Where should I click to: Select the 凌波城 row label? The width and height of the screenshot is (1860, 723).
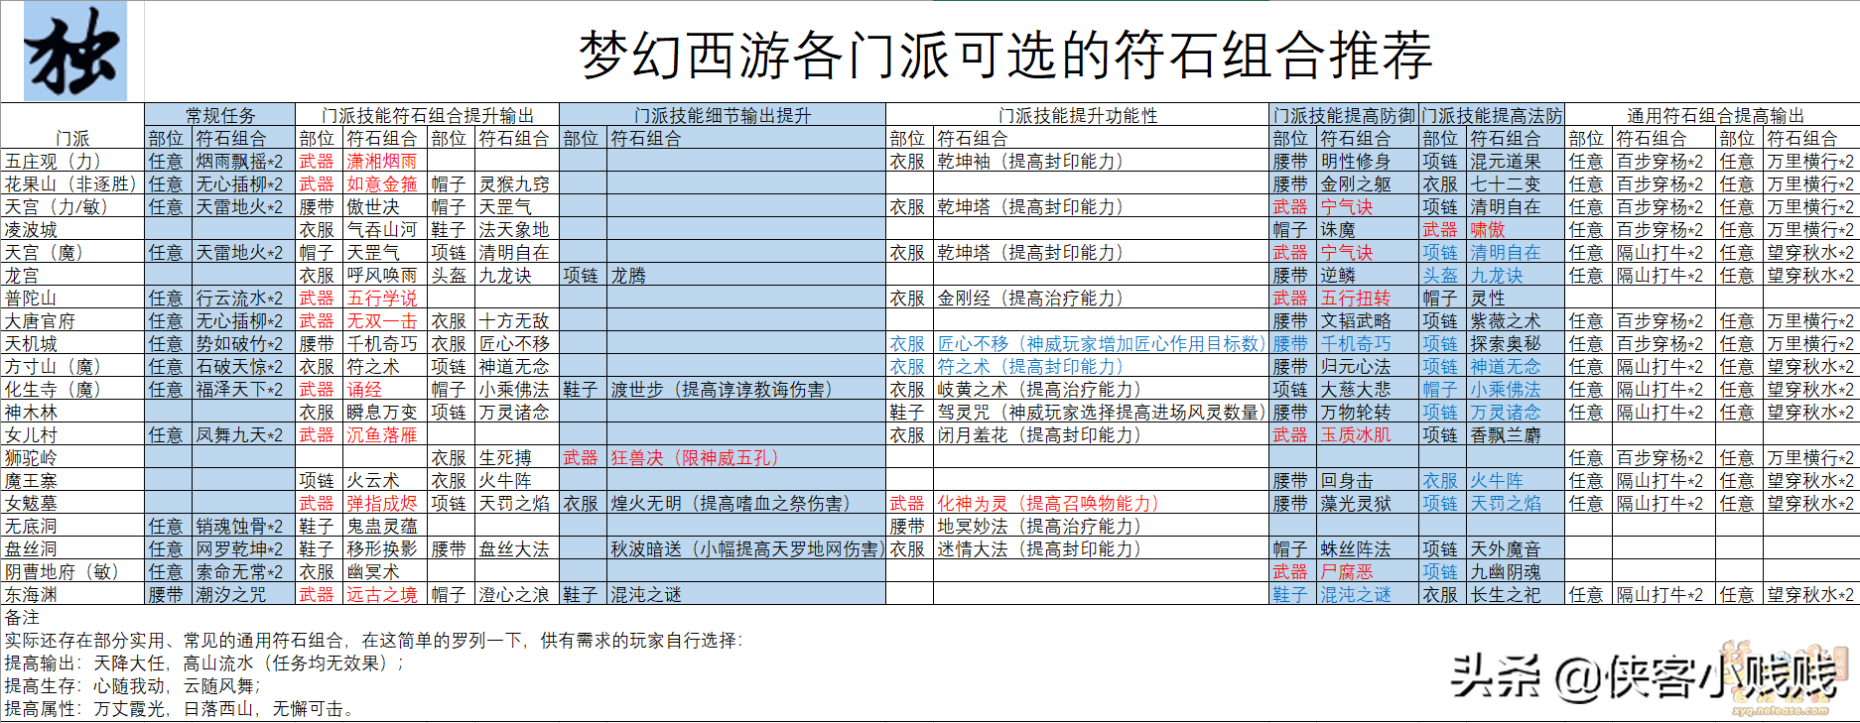[x=72, y=229]
